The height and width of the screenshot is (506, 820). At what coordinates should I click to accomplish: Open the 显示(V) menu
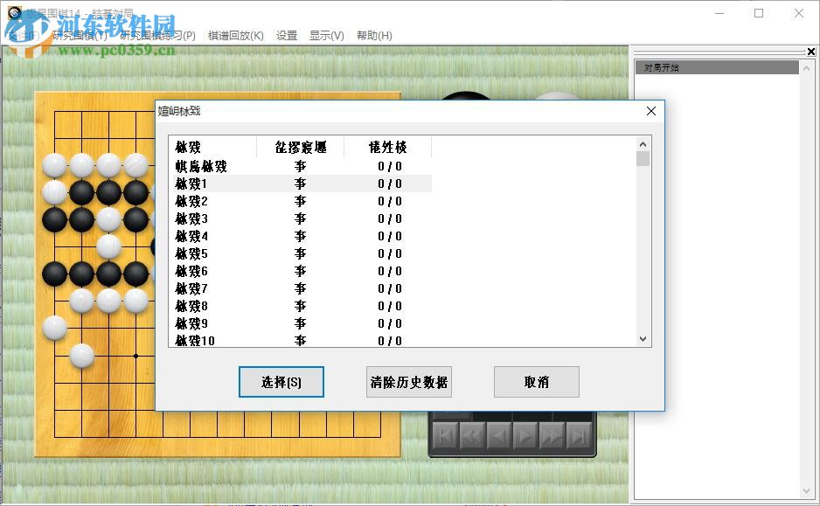[x=326, y=35]
